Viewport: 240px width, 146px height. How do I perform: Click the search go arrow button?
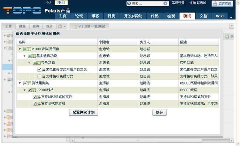click(165, 3)
